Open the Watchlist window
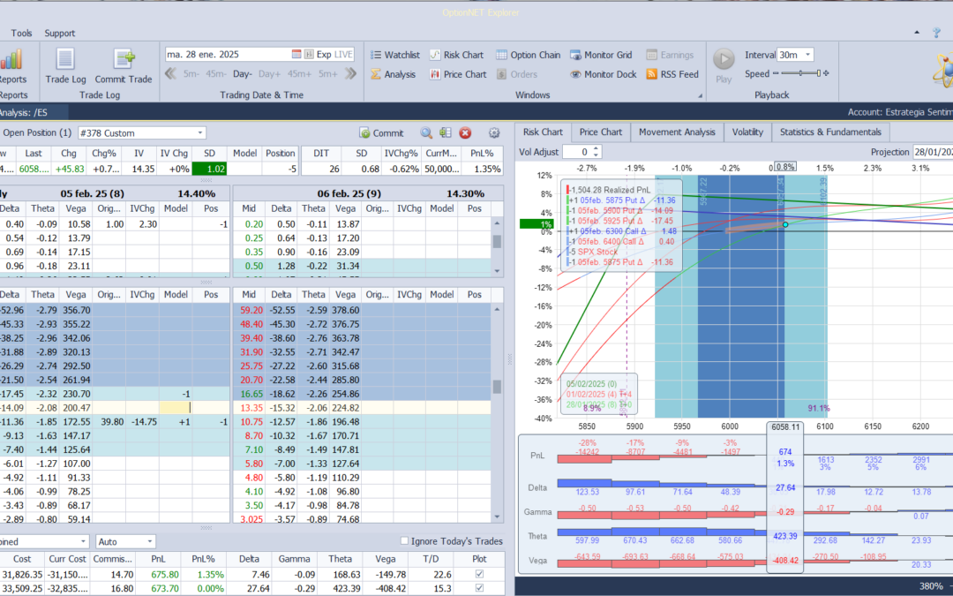This screenshot has width=953, height=596. pos(395,55)
